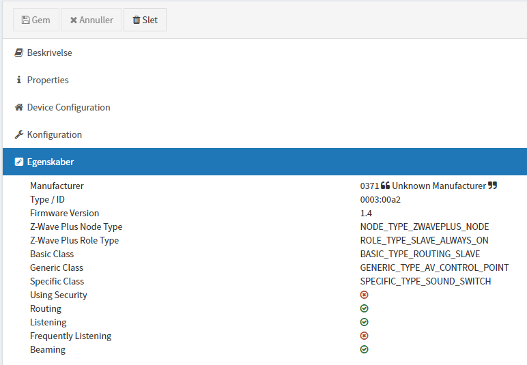Click the Beaming green check indicator
The height and width of the screenshot is (365, 527).
[365, 349]
